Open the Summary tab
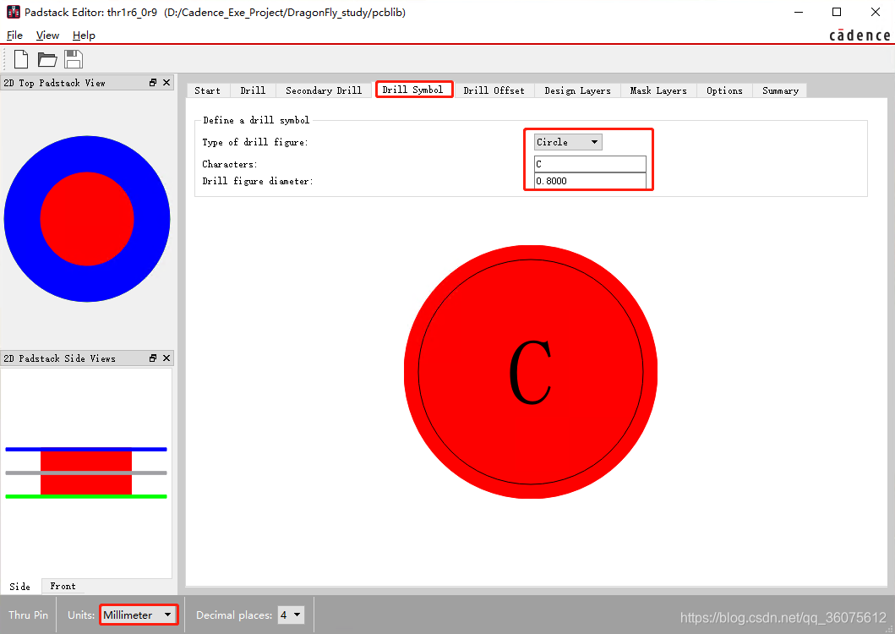This screenshot has width=895, height=634. tap(779, 90)
